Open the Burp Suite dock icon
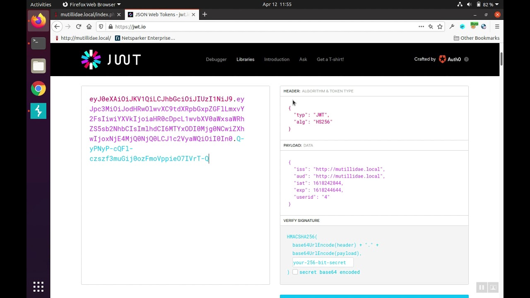This screenshot has height=298, width=530. pos(39,111)
